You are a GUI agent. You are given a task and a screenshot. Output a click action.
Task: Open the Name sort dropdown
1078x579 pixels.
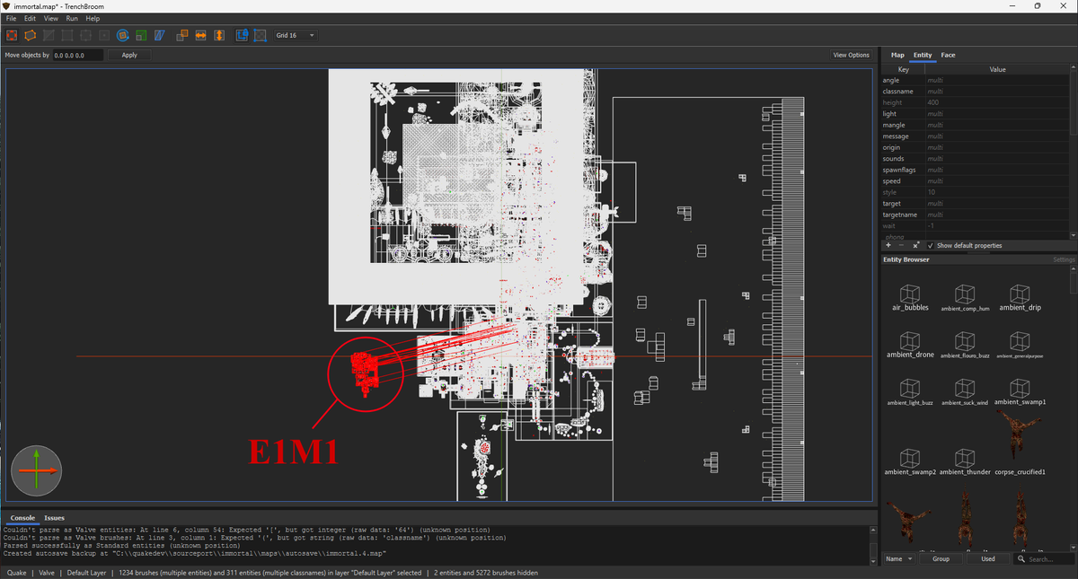coord(898,558)
